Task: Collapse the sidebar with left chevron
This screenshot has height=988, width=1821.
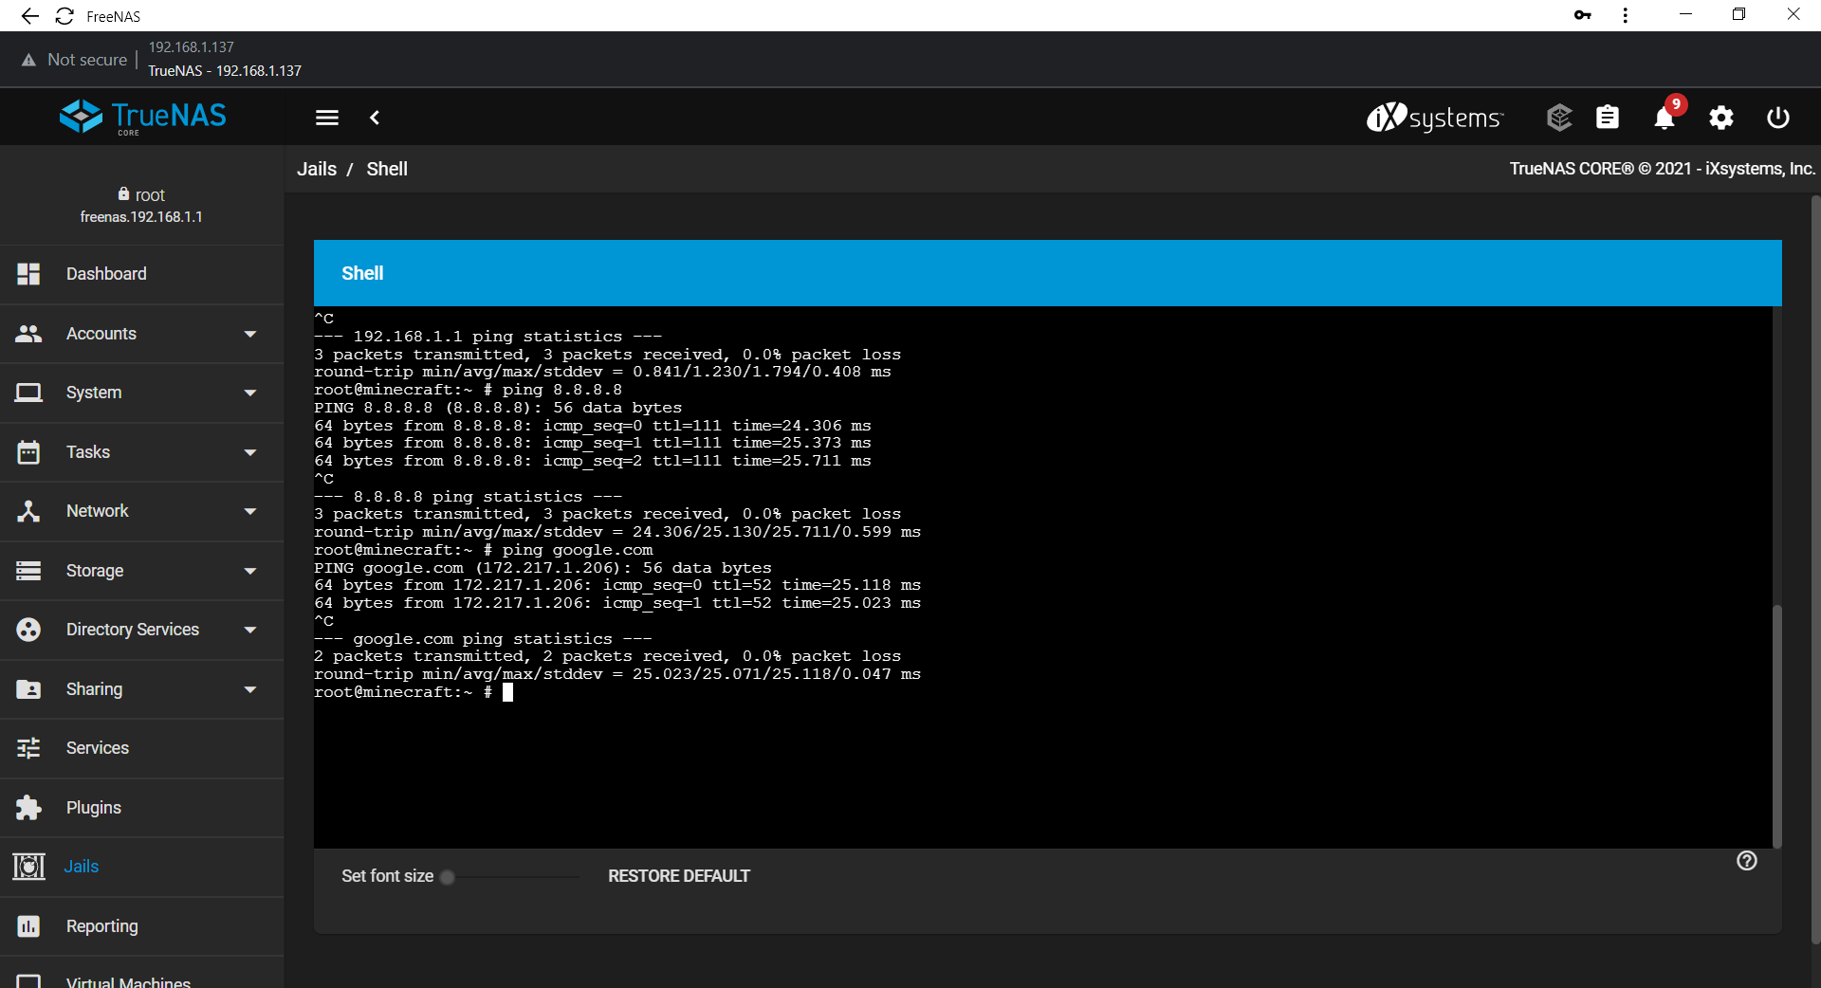Action: click(x=375, y=118)
